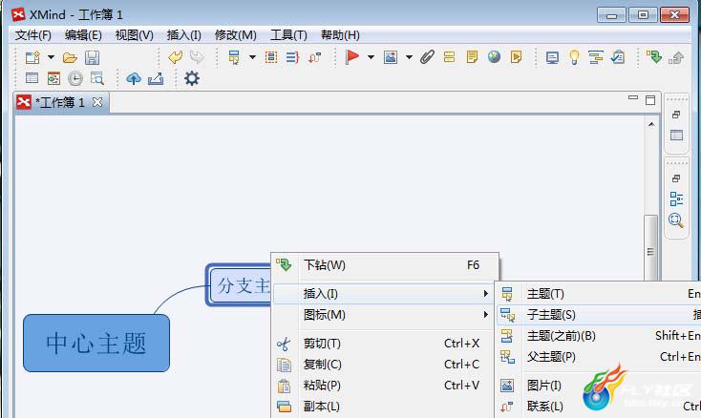Select 主题(之前)(B) in the submenu
The height and width of the screenshot is (418, 701).
tap(598, 336)
